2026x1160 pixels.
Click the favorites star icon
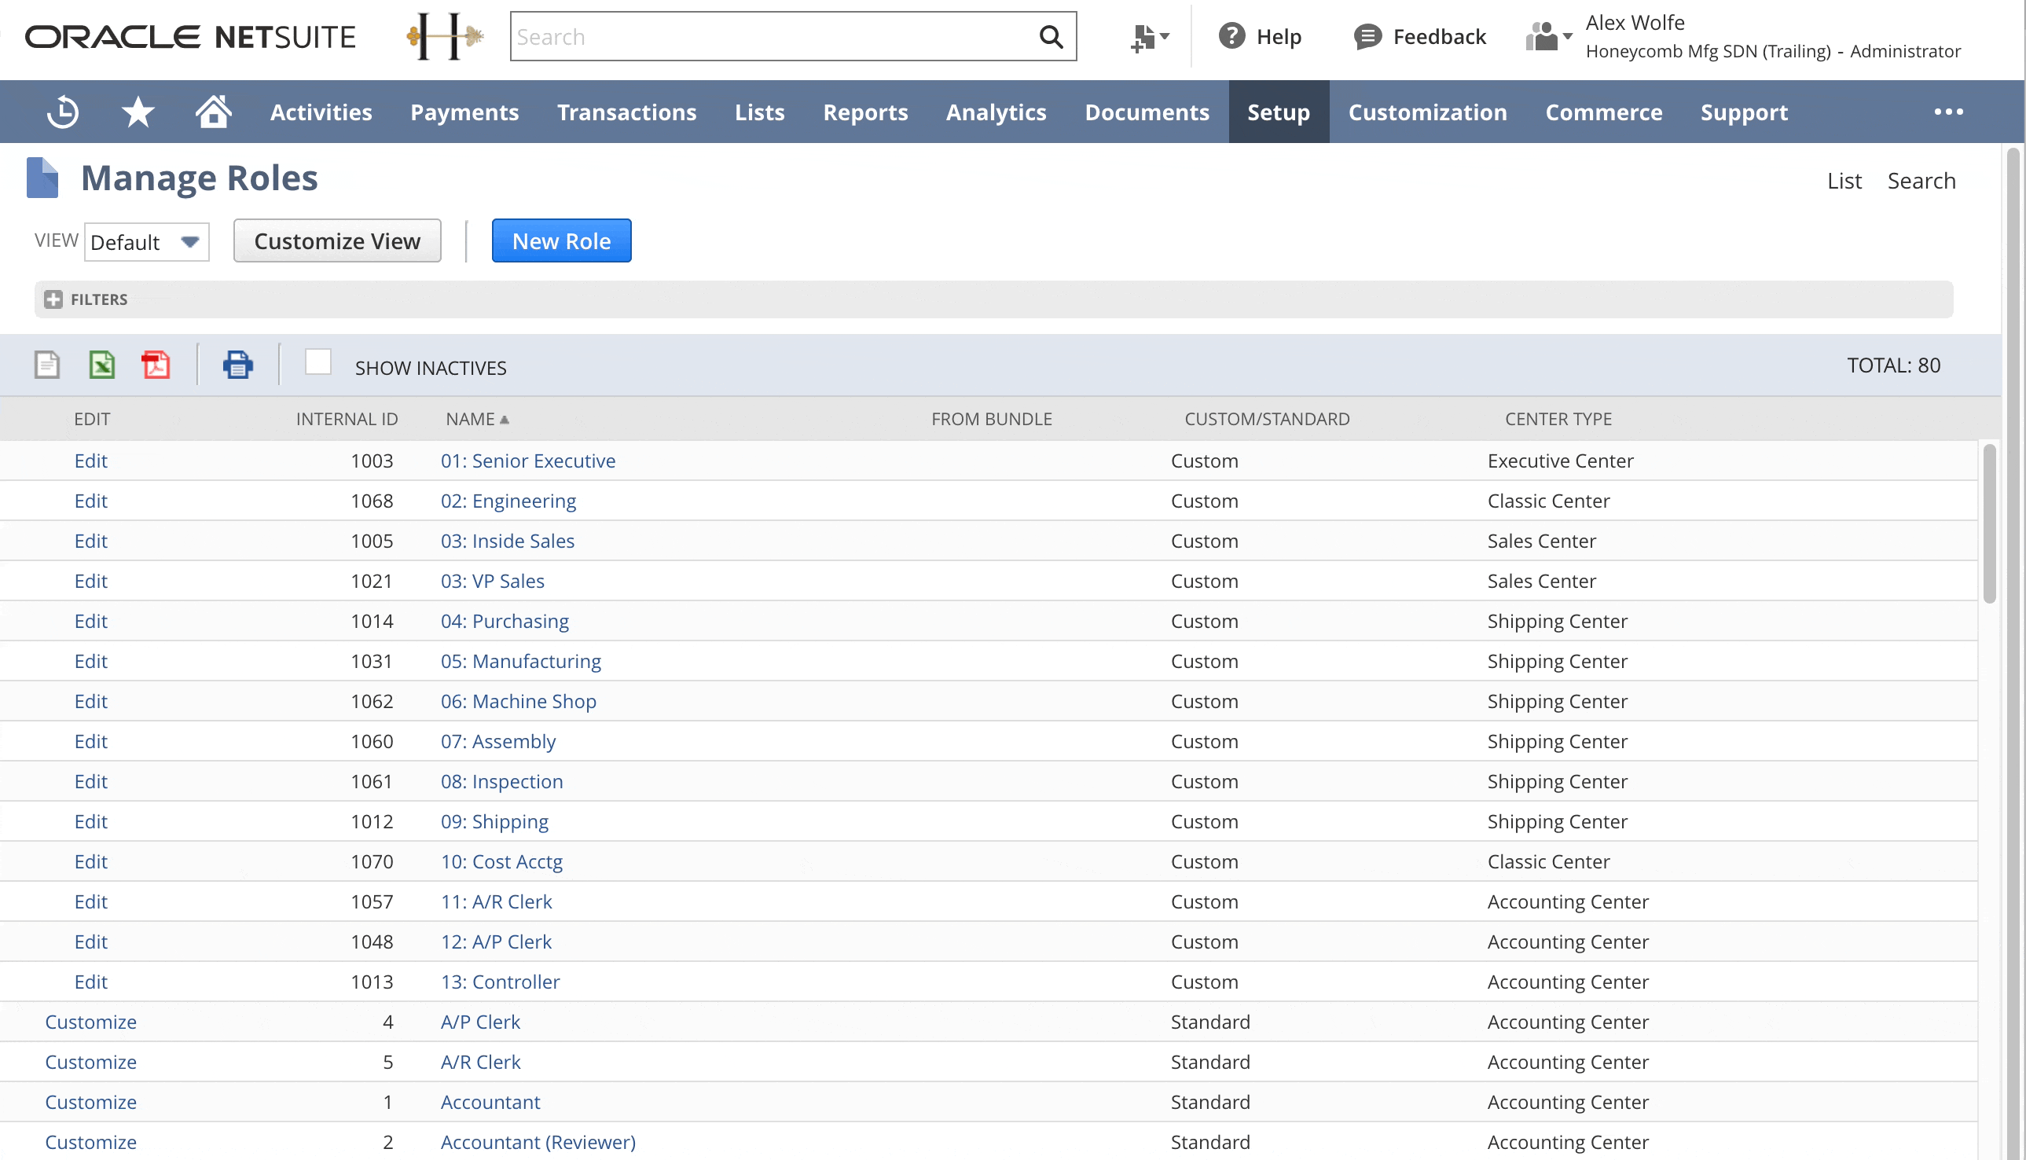tap(138, 112)
